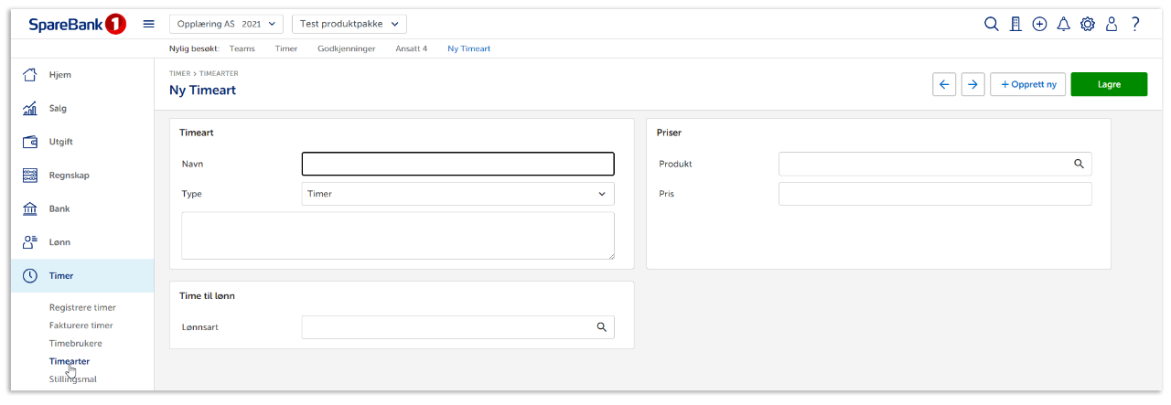Open Regnskap in the sidebar
Viewport: 1171px width, 405px height.
pos(70,176)
